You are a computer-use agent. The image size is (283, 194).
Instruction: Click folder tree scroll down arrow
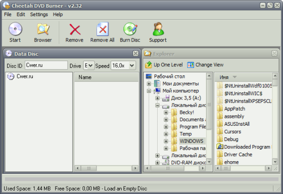coord(209,162)
